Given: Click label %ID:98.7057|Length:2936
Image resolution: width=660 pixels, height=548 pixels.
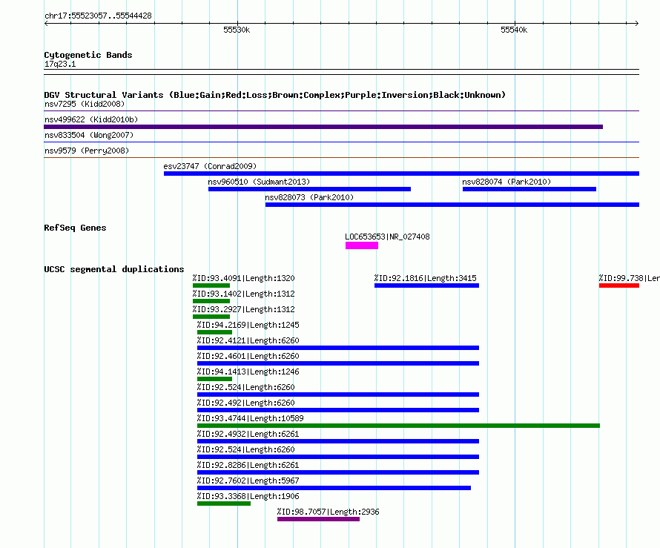Looking at the screenshot, I should coord(328,512).
